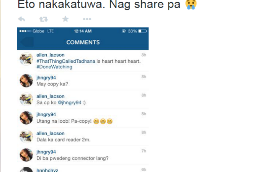Open jhngry94's avatar beside 'May copy ka?'

point(26,81)
